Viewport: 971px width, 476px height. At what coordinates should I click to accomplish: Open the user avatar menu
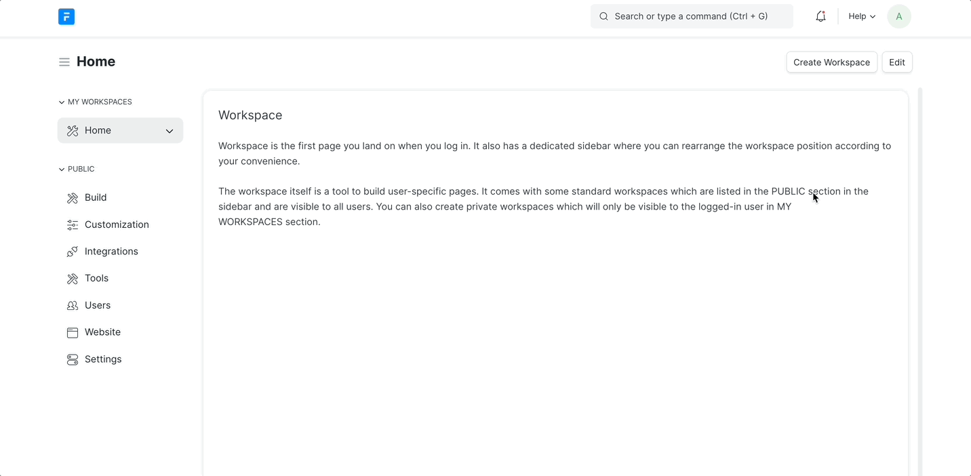click(x=898, y=16)
